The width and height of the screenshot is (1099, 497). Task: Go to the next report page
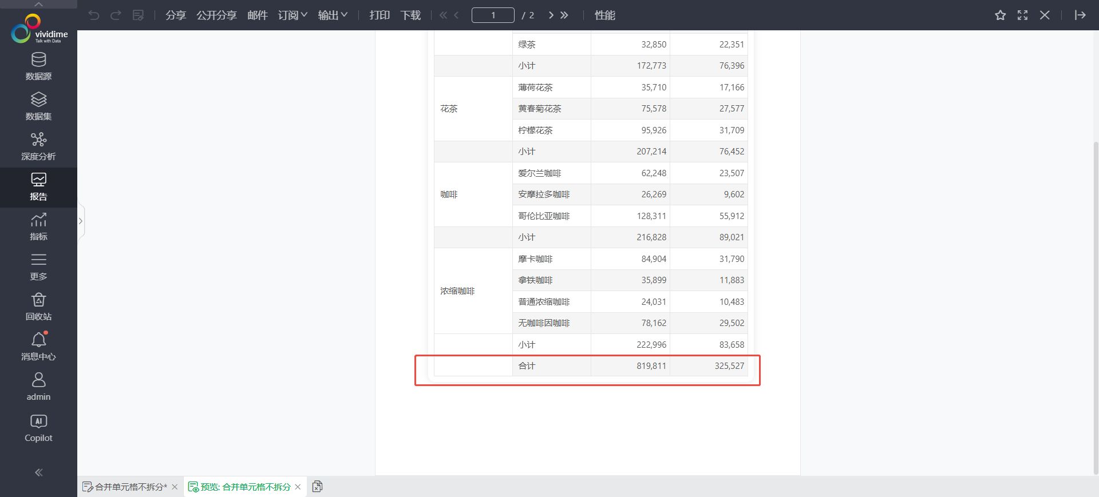551,15
